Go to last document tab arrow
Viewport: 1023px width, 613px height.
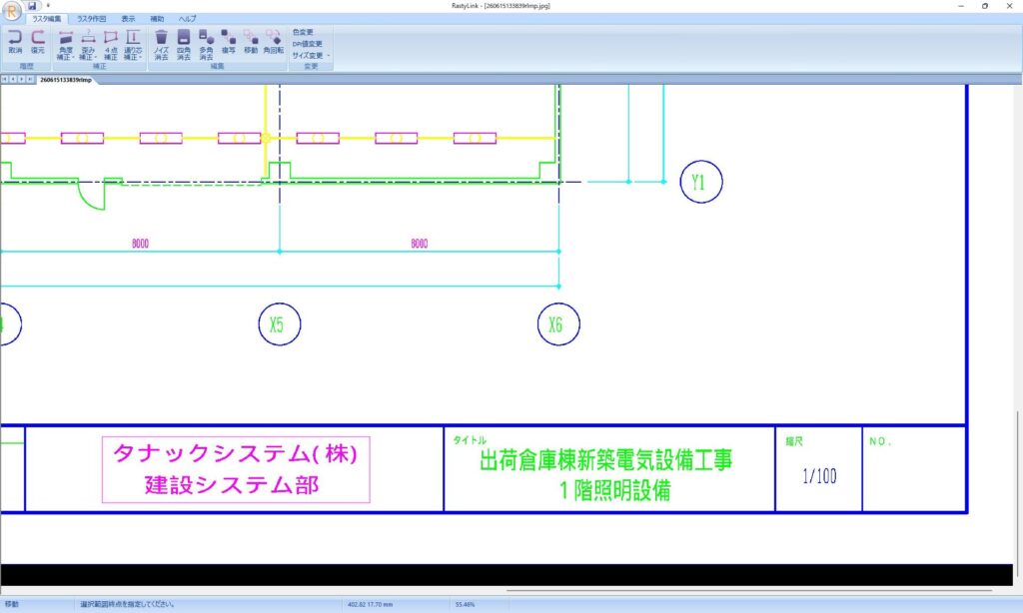click(30, 80)
